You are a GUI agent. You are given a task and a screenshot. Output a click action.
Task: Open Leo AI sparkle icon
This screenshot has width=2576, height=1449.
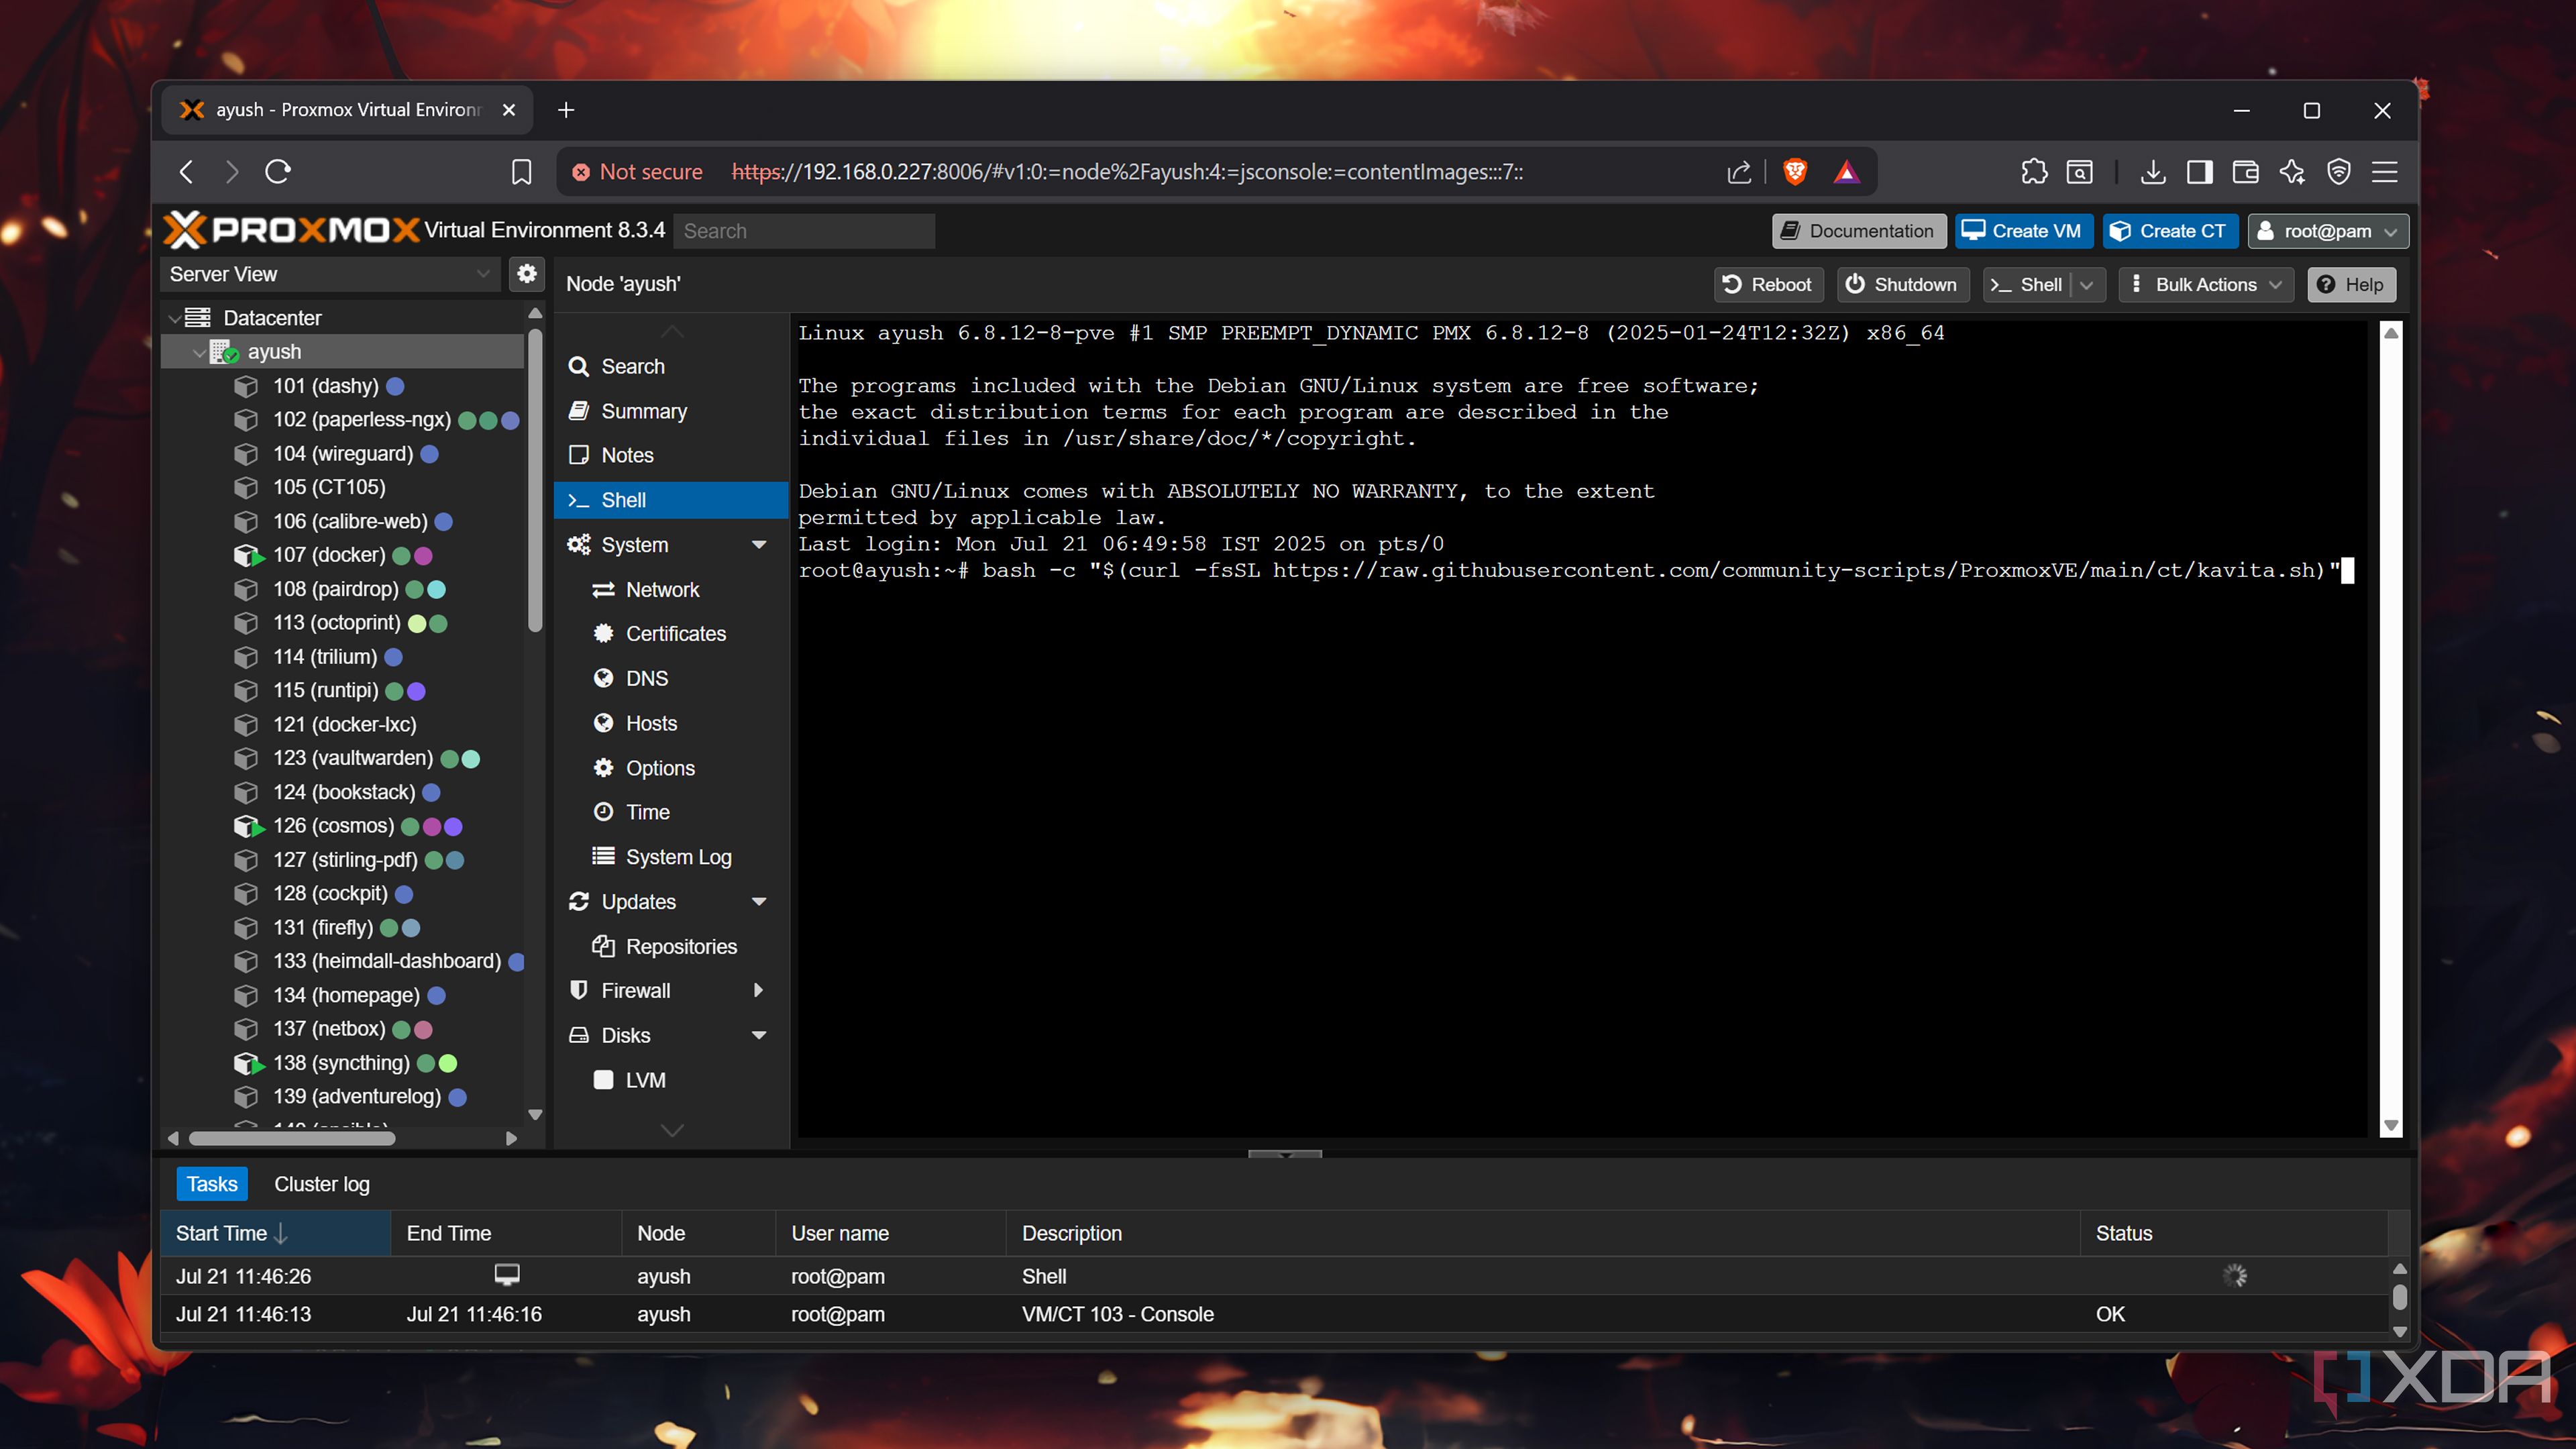point(2292,172)
